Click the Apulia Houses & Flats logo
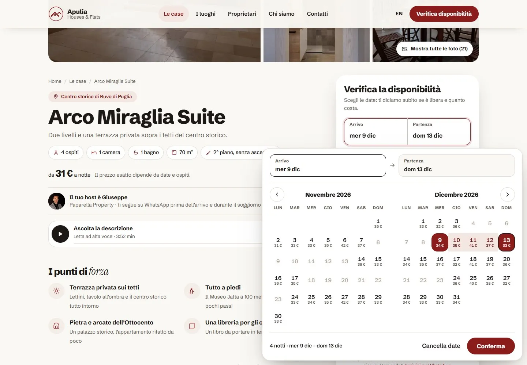 pyautogui.click(x=75, y=14)
